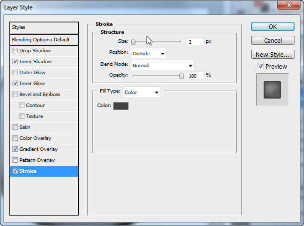Image resolution: width=304 pixels, height=226 pixels.
Task: Click the style preview thumbnail
Action: coord(272,90)
